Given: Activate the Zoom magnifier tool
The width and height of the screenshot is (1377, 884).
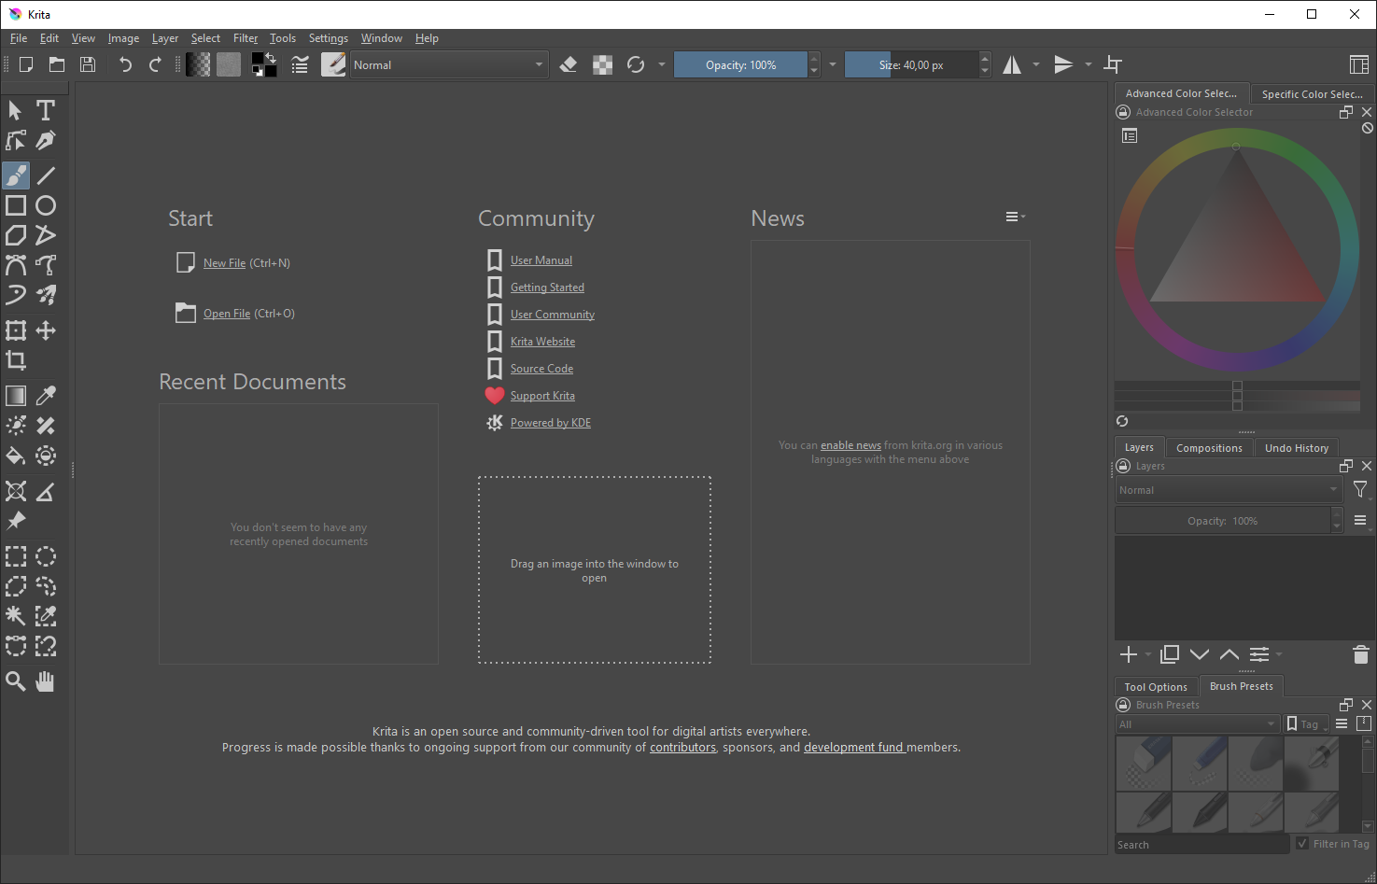Looking at the screenshot, I should (x=16, y=681).
